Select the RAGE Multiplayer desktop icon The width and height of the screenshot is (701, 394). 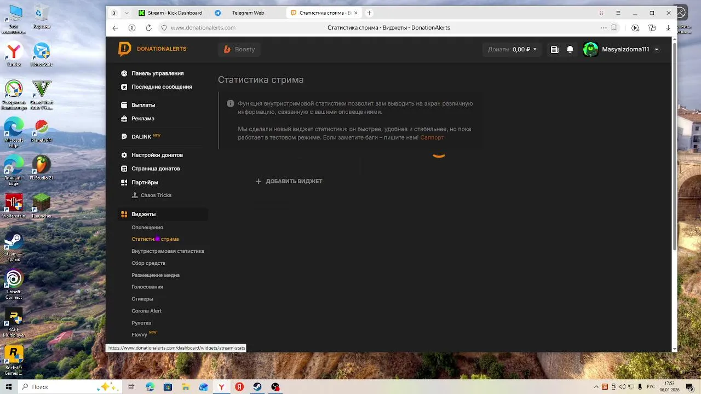(14, 323)
